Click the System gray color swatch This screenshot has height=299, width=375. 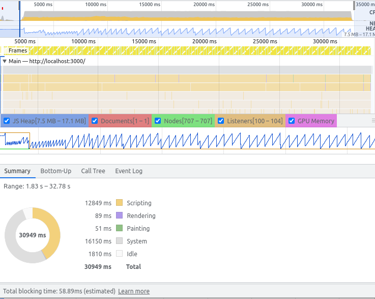pos(120,240)
